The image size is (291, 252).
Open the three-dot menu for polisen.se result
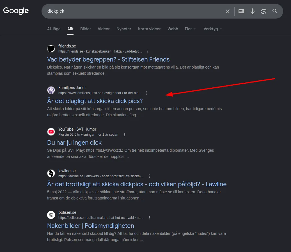(149, 218)
